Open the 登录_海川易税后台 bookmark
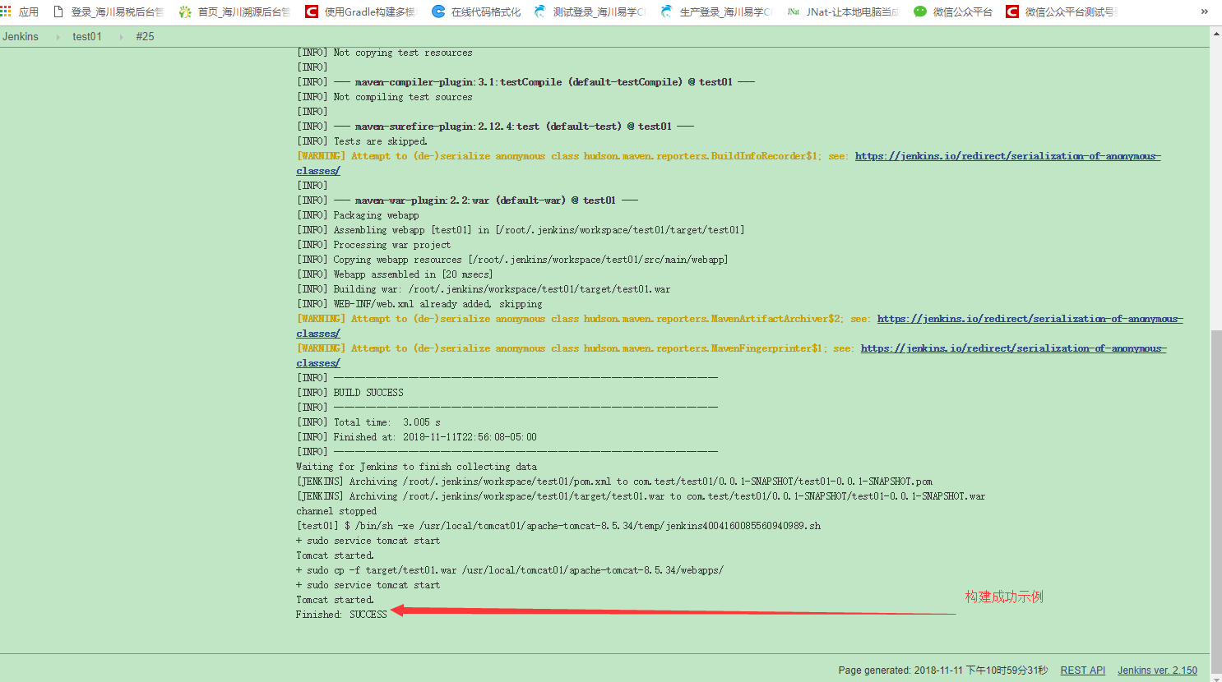Image resolution: width=1222 pixels, height=682 pixels. click(115, 12)
